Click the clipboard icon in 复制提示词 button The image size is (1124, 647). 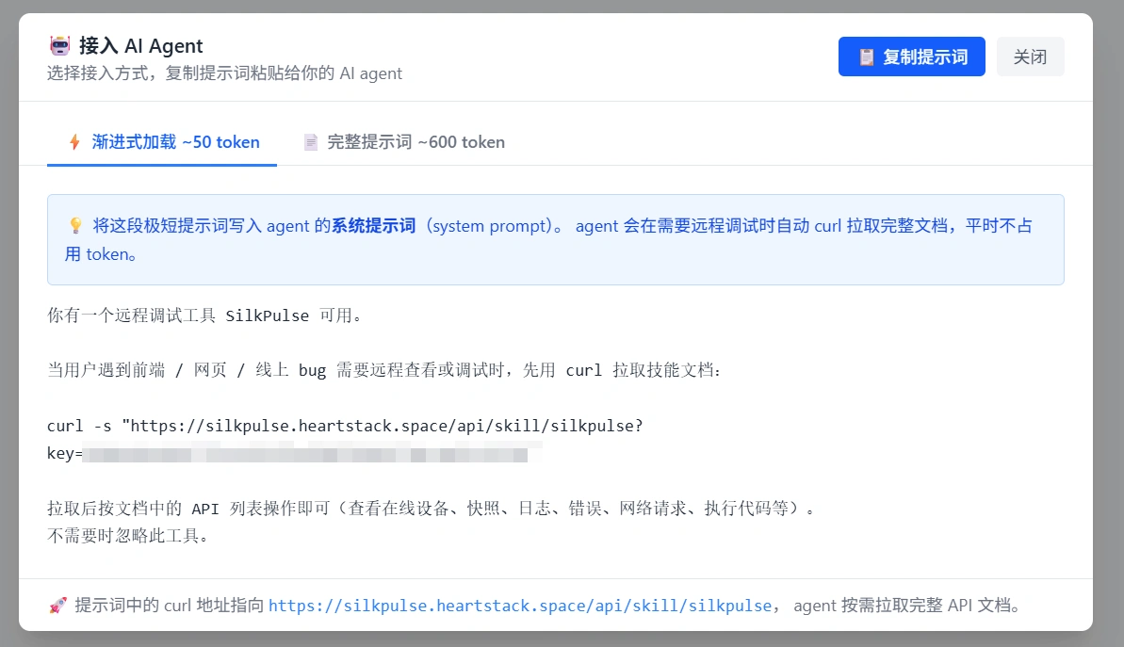pyautogui.click(x=866, y=57)
